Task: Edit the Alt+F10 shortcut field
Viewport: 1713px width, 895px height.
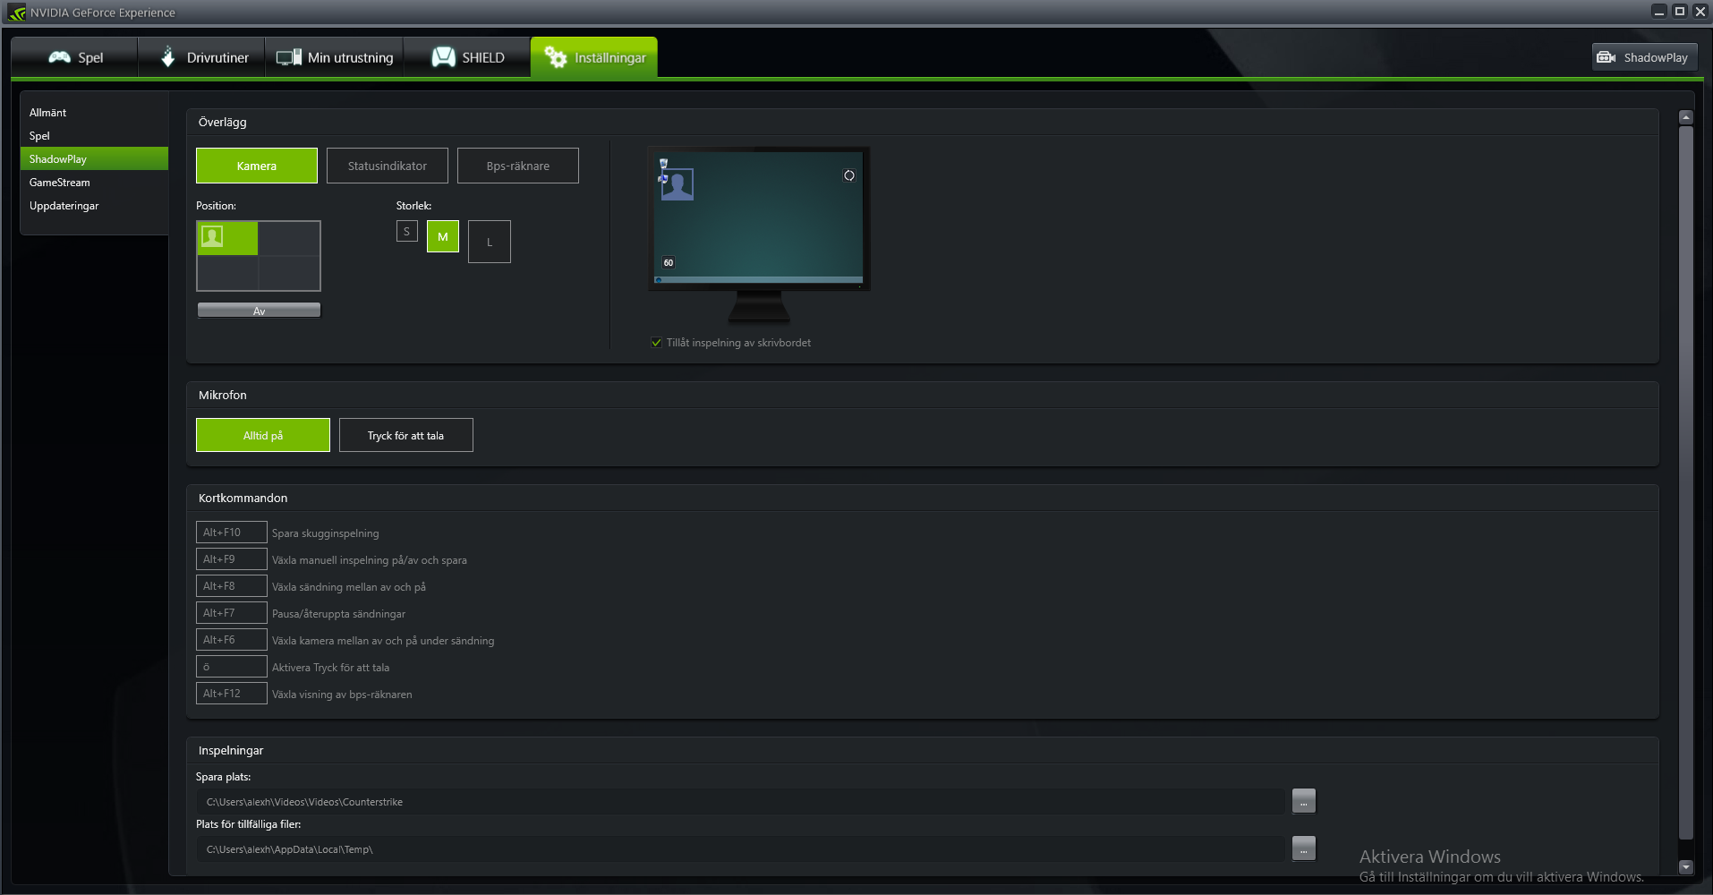Action: coord(232,533)
